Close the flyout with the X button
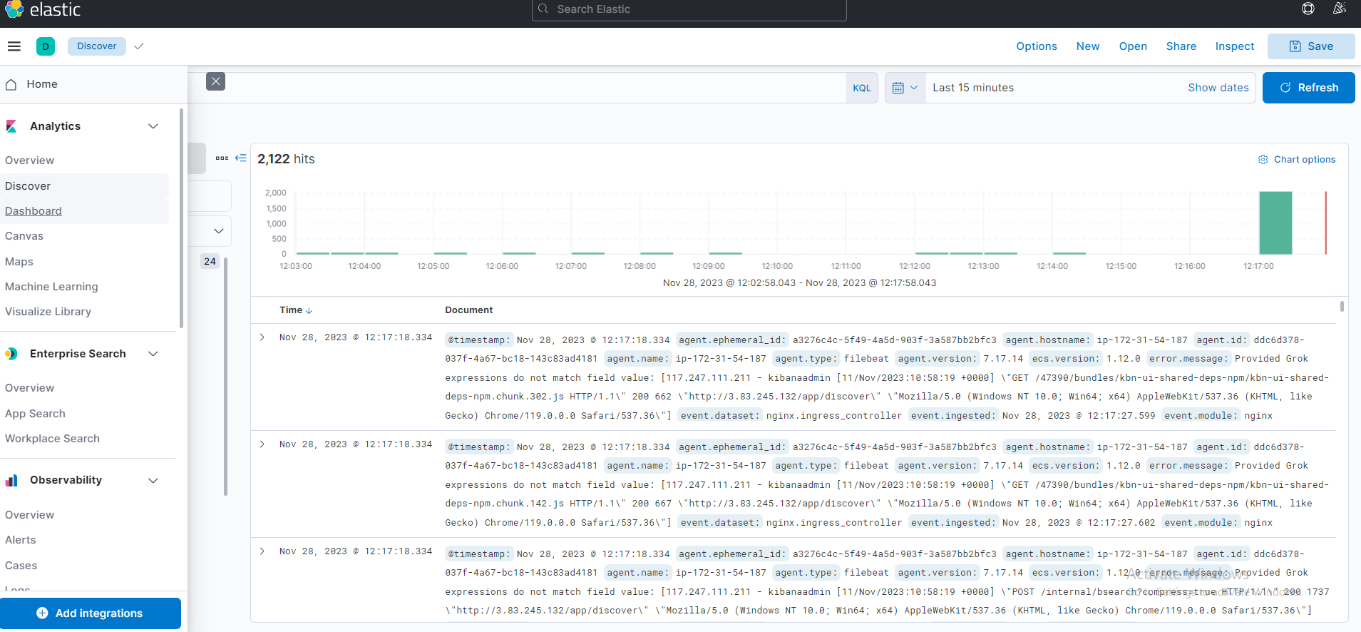The width and height of the screenshot is (1361, 632). [x=215, y=81]
